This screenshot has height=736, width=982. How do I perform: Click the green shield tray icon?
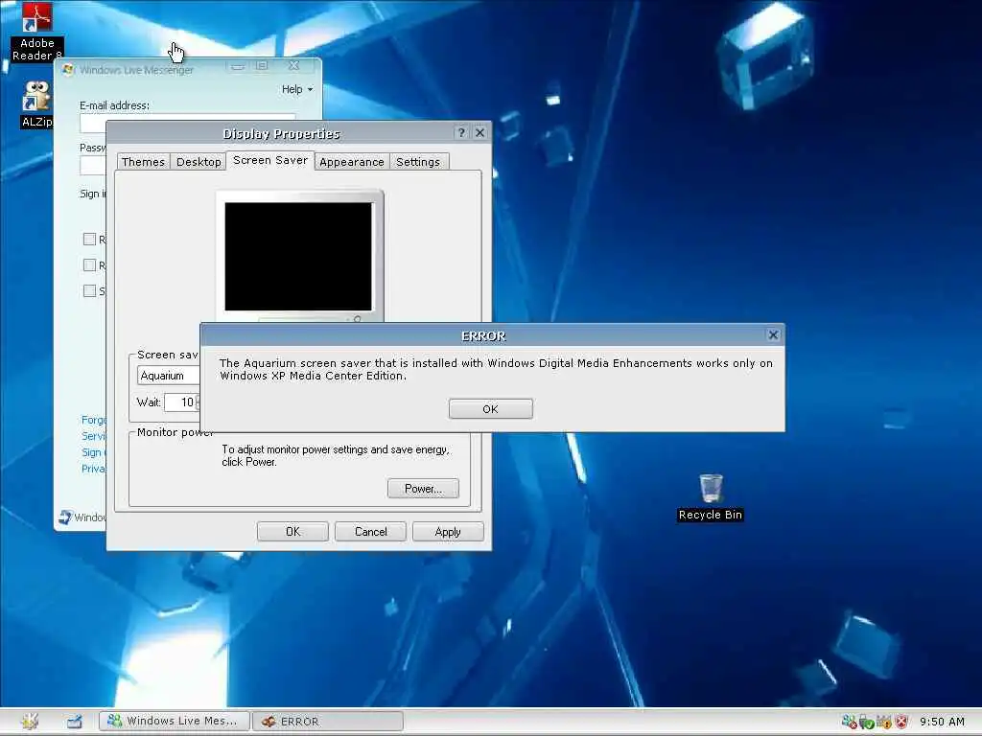(866, 722)
